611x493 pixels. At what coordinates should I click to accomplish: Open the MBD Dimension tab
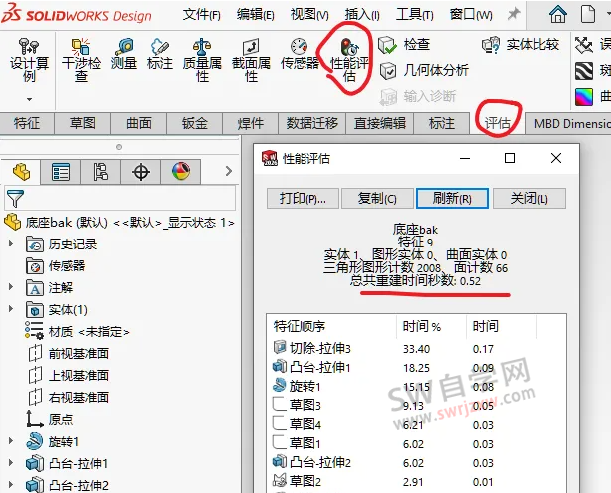[569, 123]
